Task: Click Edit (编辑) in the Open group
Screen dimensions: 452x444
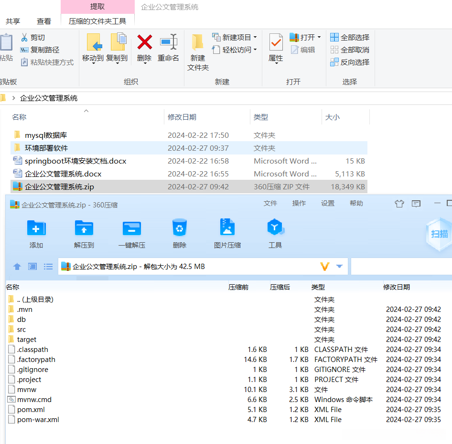Action: 303,50
